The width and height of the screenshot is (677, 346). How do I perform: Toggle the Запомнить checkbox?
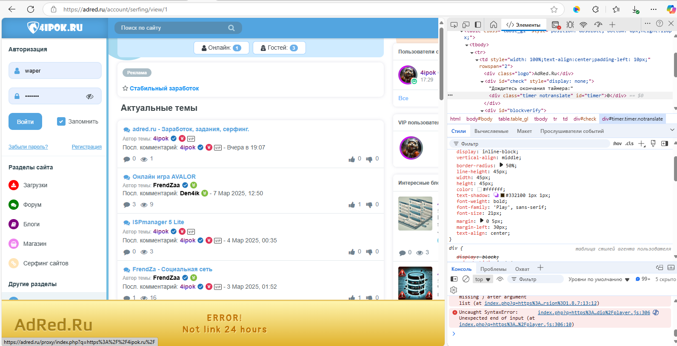[x=61, y=121]
